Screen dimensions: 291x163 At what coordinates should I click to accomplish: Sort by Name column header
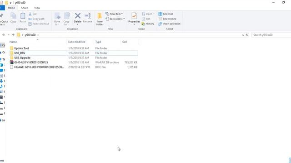[13, 42]
